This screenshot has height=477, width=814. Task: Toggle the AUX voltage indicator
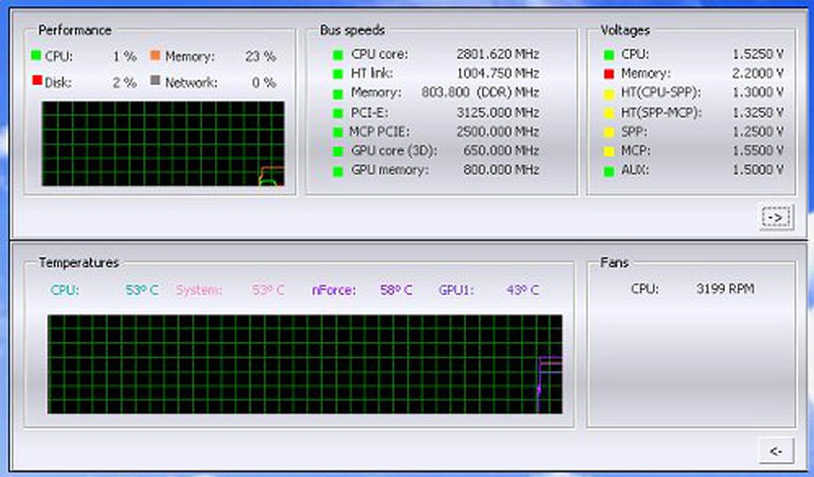click(609, 170)
